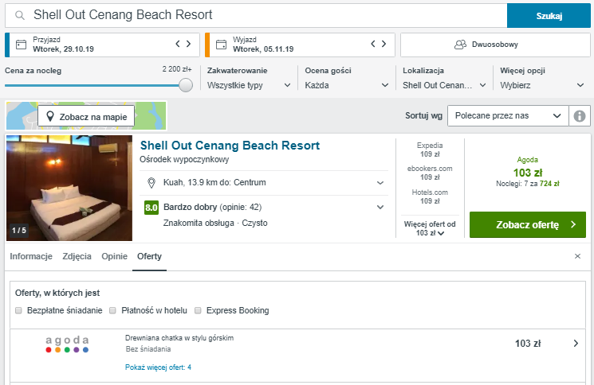The image size is (594, 385).
Task: Expand the Bardzo dobry rating details
Action: (x=380, y=207)
